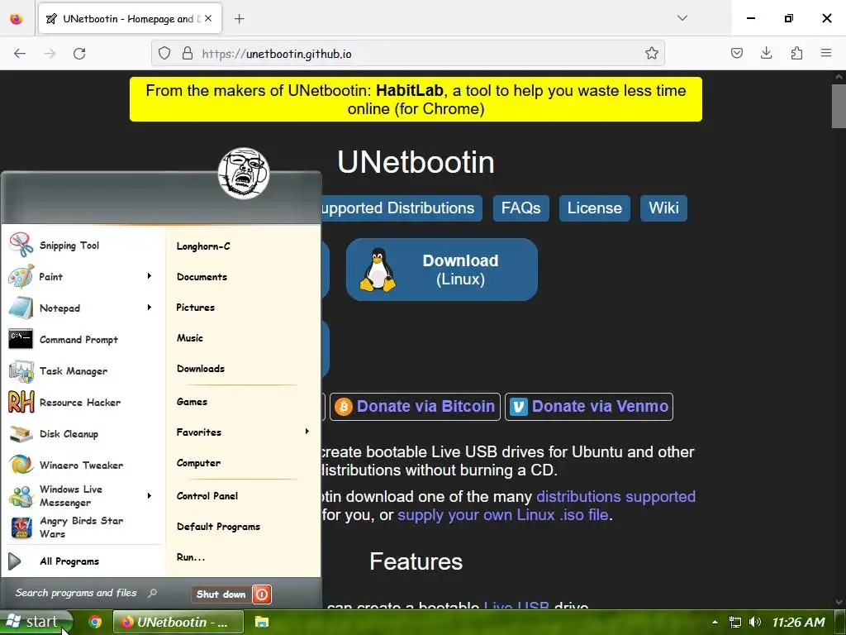Screen dimensions: 846x635
Task: Follow 'supply your own Linux .iso file' link
Action: click(x=503, y=514)
